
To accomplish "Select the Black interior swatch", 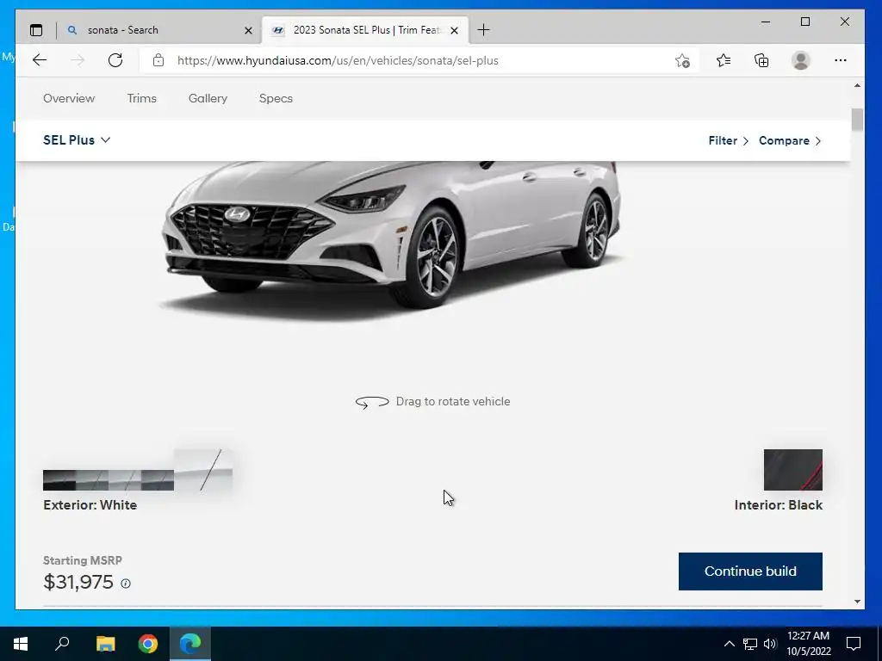I will [x=792, y=470].
